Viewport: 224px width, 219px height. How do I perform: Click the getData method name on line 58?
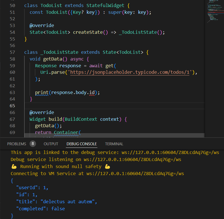pyautogui.click(x=52, y=59)
